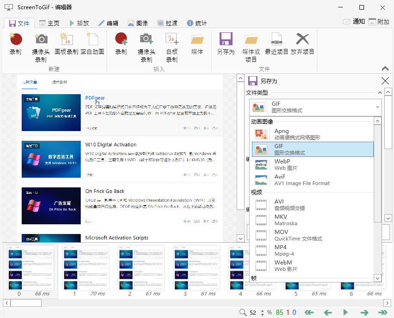Collapse the File type (文件类型) section
This screenshot has width=394, height=318.
click(380, 93)
